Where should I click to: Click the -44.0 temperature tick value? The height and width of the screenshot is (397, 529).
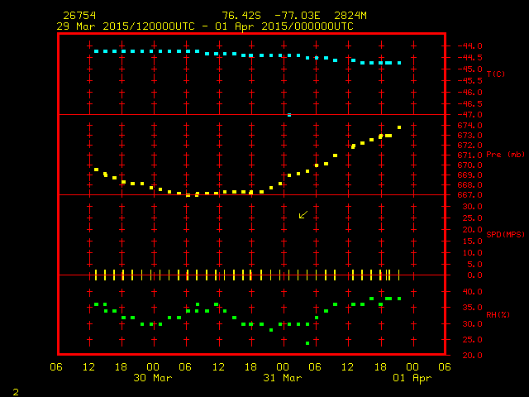(469, 46)
